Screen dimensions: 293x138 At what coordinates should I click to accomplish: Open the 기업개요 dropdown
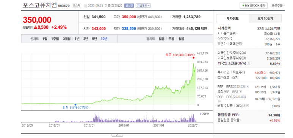pyautogui.click(x=143, y=5)
